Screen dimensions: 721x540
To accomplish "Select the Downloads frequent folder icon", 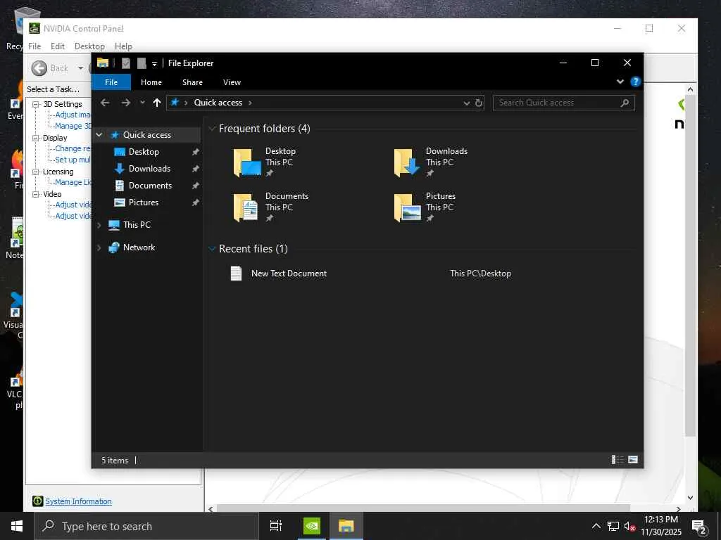I will 407,162.
